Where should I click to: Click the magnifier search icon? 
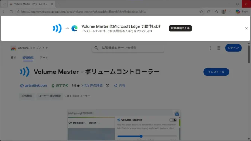(96, 48)
